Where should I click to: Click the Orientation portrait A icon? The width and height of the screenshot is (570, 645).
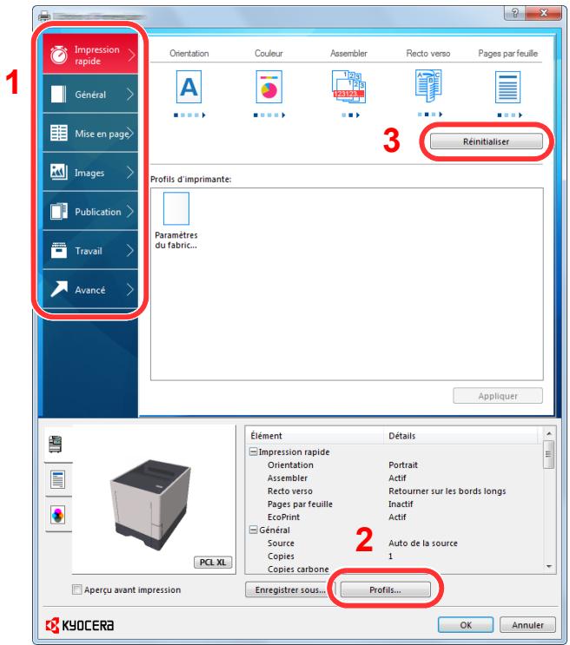[x=189, y=87]
